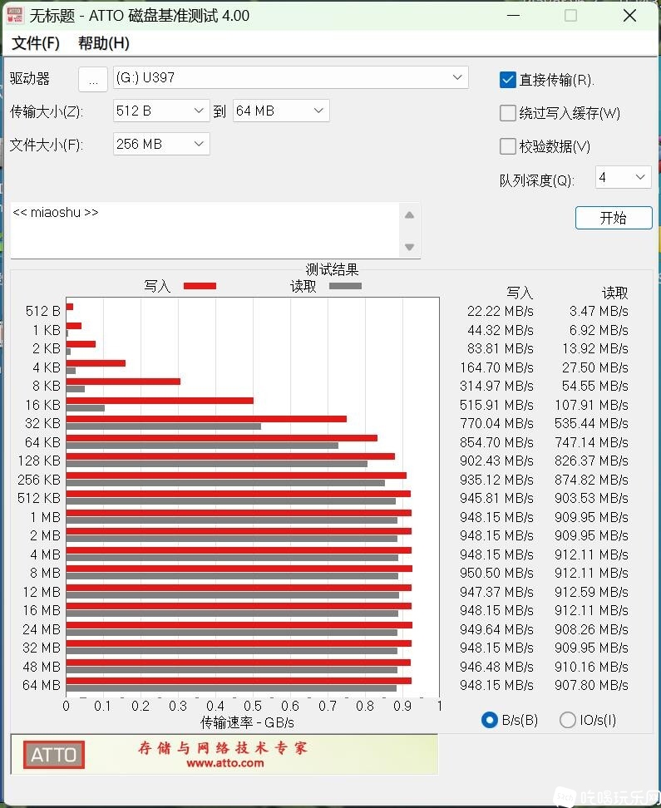Minimize the ATTO benchmark window
This screenshot has width=661, height=808.
pos(513,16)
